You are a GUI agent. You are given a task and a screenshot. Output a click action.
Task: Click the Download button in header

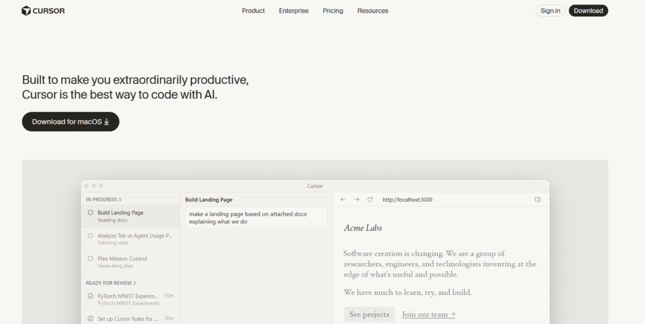tap(588, 11)
